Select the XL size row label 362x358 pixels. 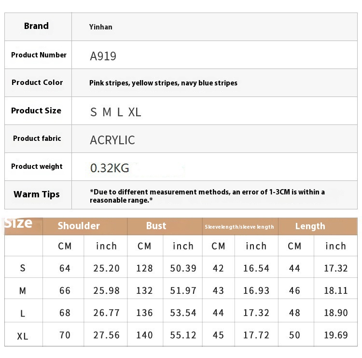[23, 336]
